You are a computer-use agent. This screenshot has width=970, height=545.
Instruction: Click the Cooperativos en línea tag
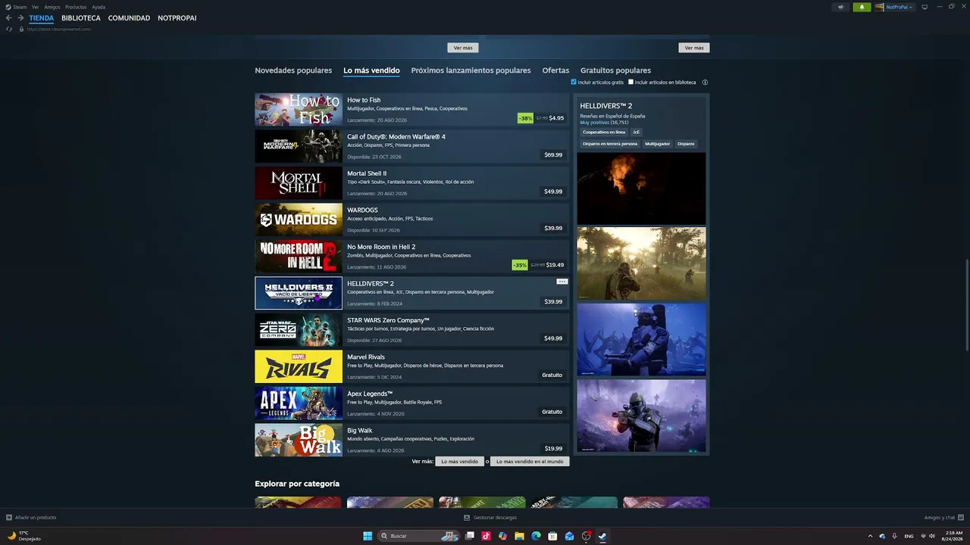[604, 132]
